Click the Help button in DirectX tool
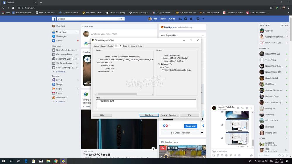 102,115
